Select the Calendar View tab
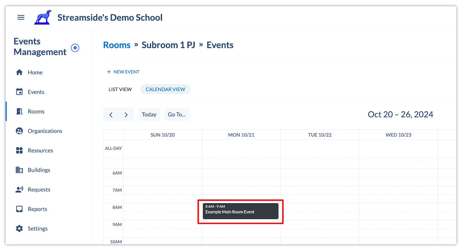462x251 pixels. tap(165, 90)
